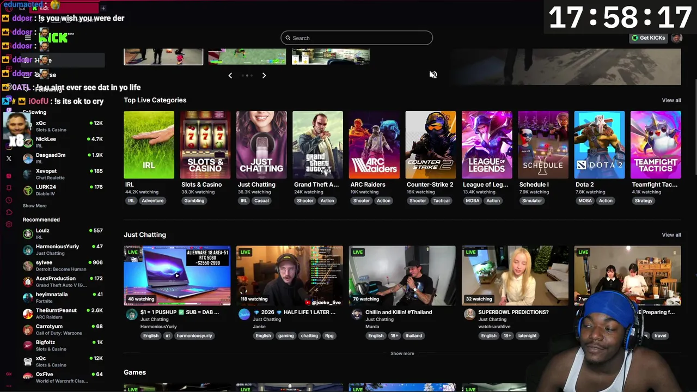
Task: Select the Rpg tag under Jaeke's stream
Action: pos(329,335)
